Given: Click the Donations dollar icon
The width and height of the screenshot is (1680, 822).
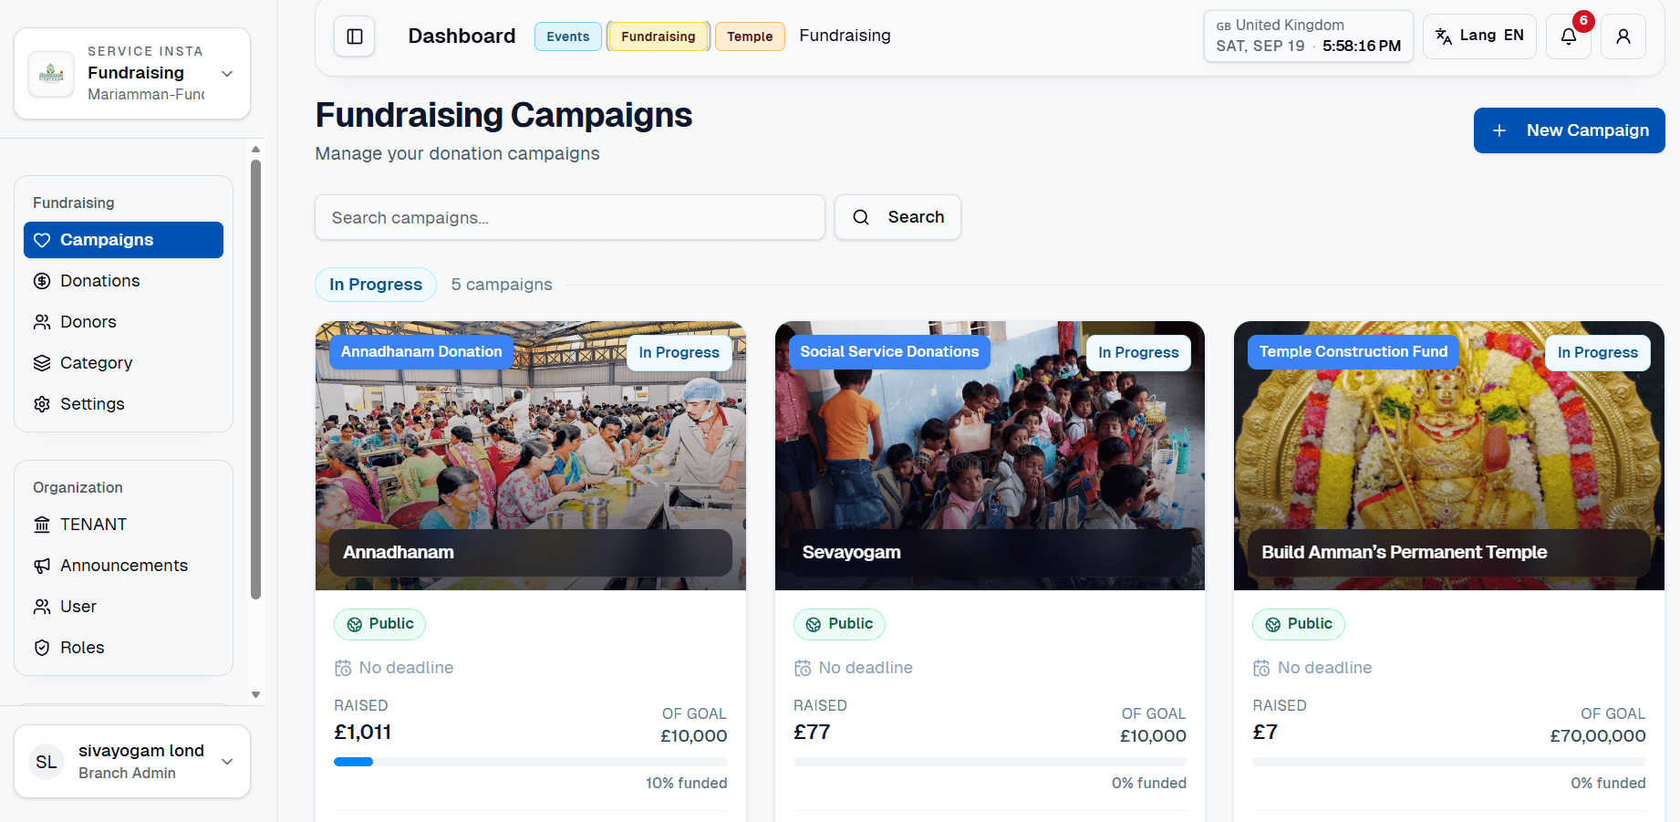Looking at the screenshot, I should 42,281.
